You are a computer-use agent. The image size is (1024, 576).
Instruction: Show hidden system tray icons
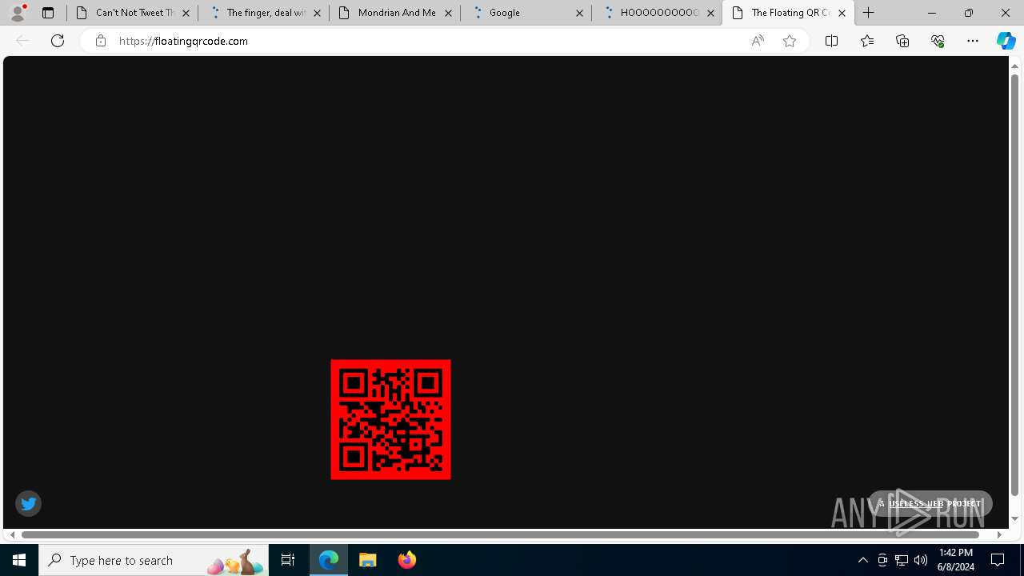[862, 560]
